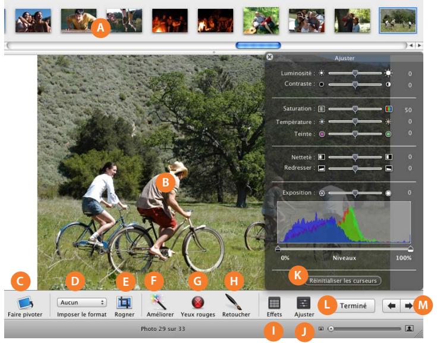437x343 pixels.
Task: Click the Faire pivoter rotate icon
Action: (x=25, y=303)
